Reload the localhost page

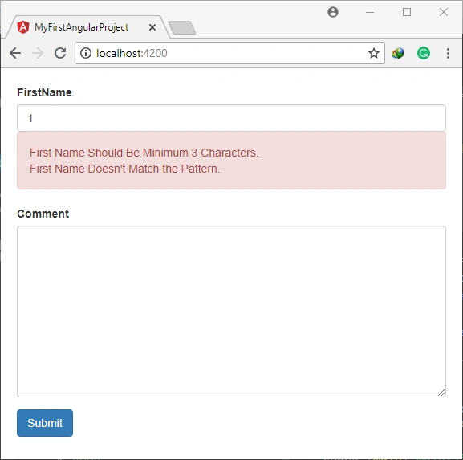point(60,53)
